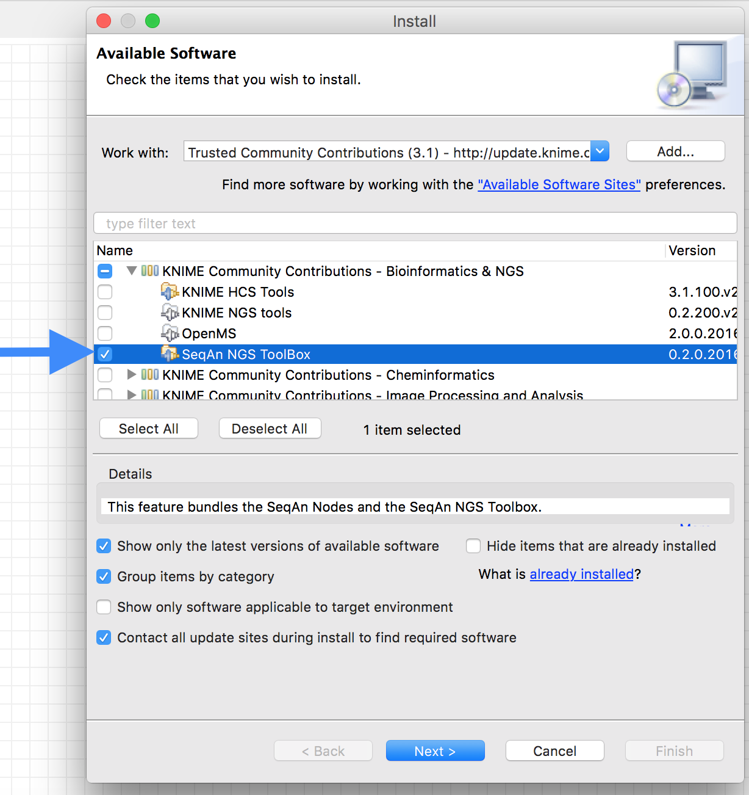This screenshot has height=795, width=749.
Task: Click the Image Processing and Analysis category icon
Action: click(150, 394)
